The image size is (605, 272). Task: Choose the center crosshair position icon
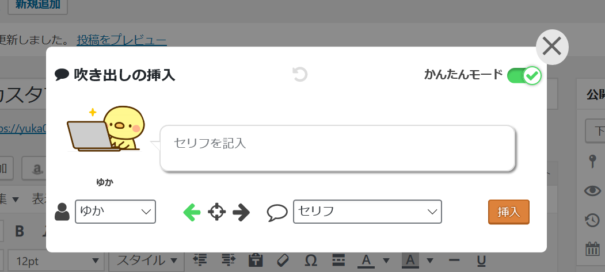coord(217,212)
